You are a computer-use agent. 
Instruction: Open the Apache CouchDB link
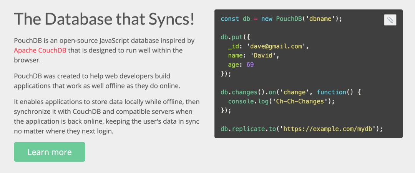coord(40,51)
